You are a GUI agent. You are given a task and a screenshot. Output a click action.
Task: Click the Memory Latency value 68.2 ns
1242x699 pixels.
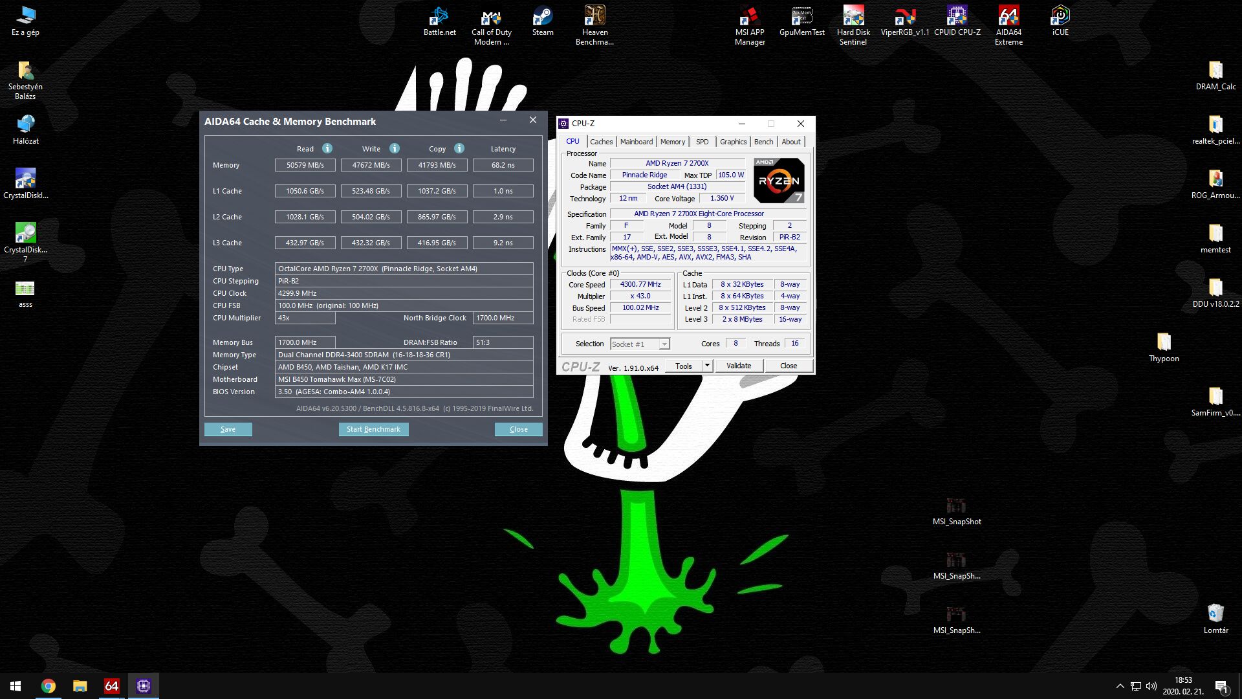(x=503, y=165)
